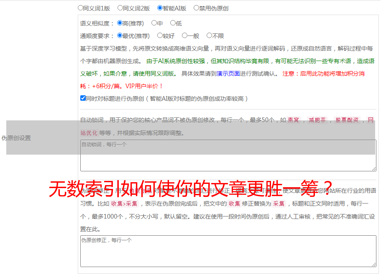Click into the 自动锁词 textarea
The height and width of the screenshot is (275, 381).
(x=228, y=155)
